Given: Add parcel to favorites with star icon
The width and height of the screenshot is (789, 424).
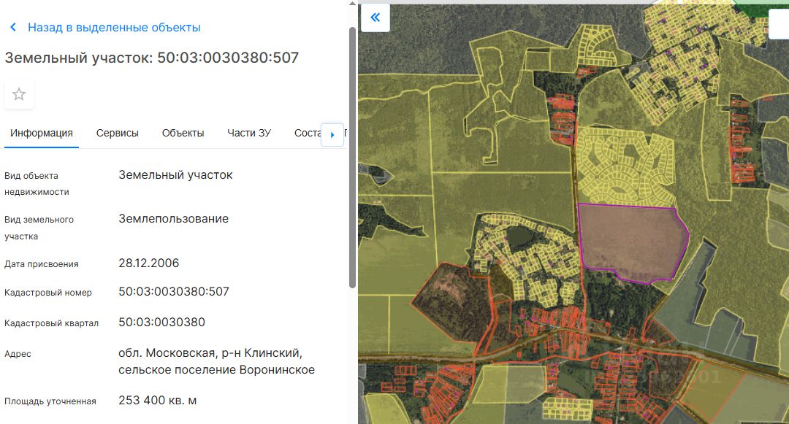Looking at the screenshot, I should coord(19,94).
